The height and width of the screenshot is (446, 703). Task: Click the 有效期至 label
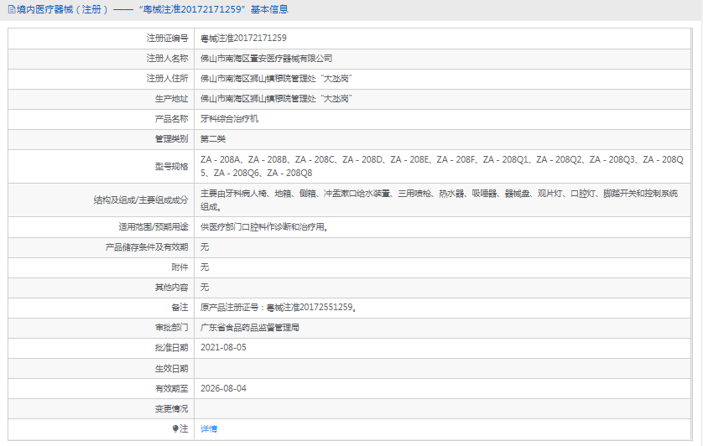coord(172,389)
